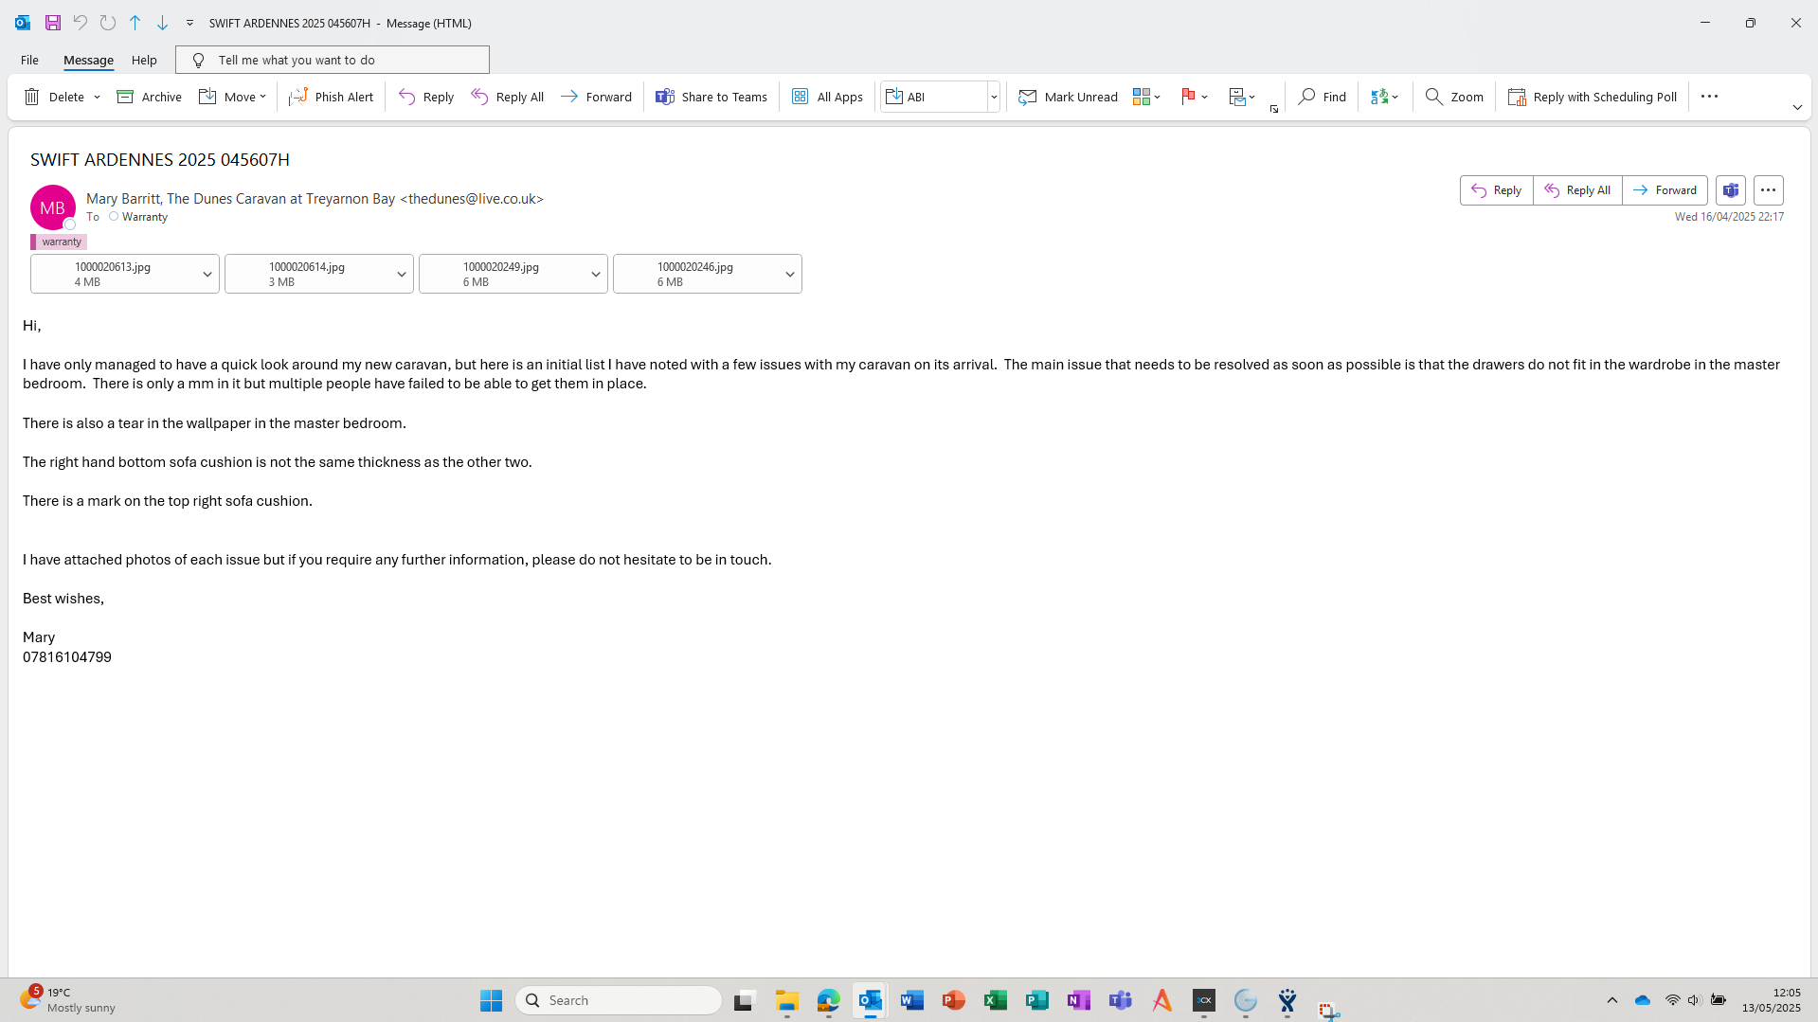Open the Help tab
1818x1022 pixels.
pyautogui.click(x=144, y=60)
